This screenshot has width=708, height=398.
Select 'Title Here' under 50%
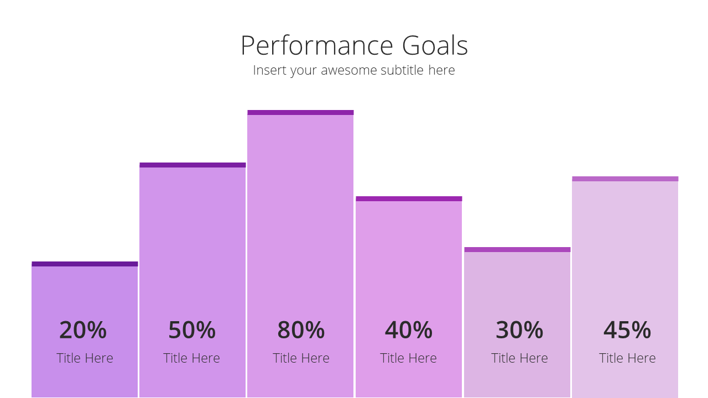point(191,358)
